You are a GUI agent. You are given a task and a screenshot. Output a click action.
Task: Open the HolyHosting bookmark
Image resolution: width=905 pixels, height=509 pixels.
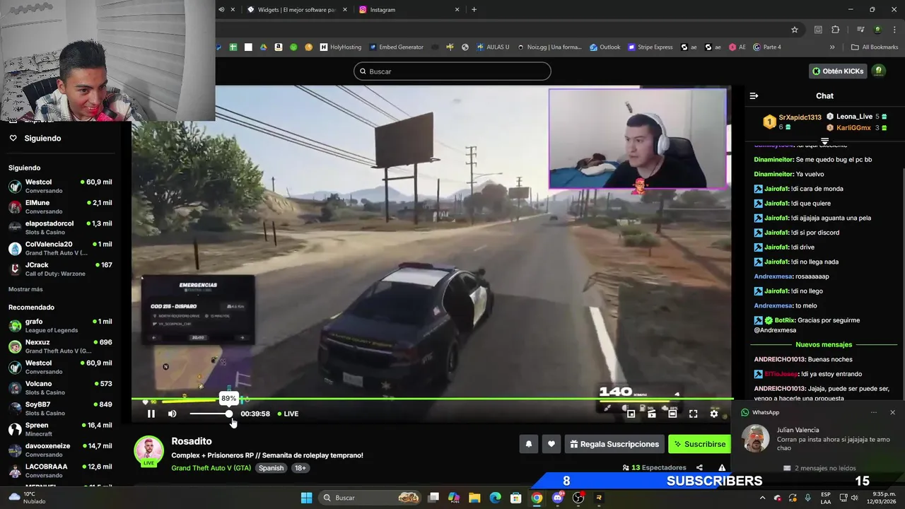point(340,47)
